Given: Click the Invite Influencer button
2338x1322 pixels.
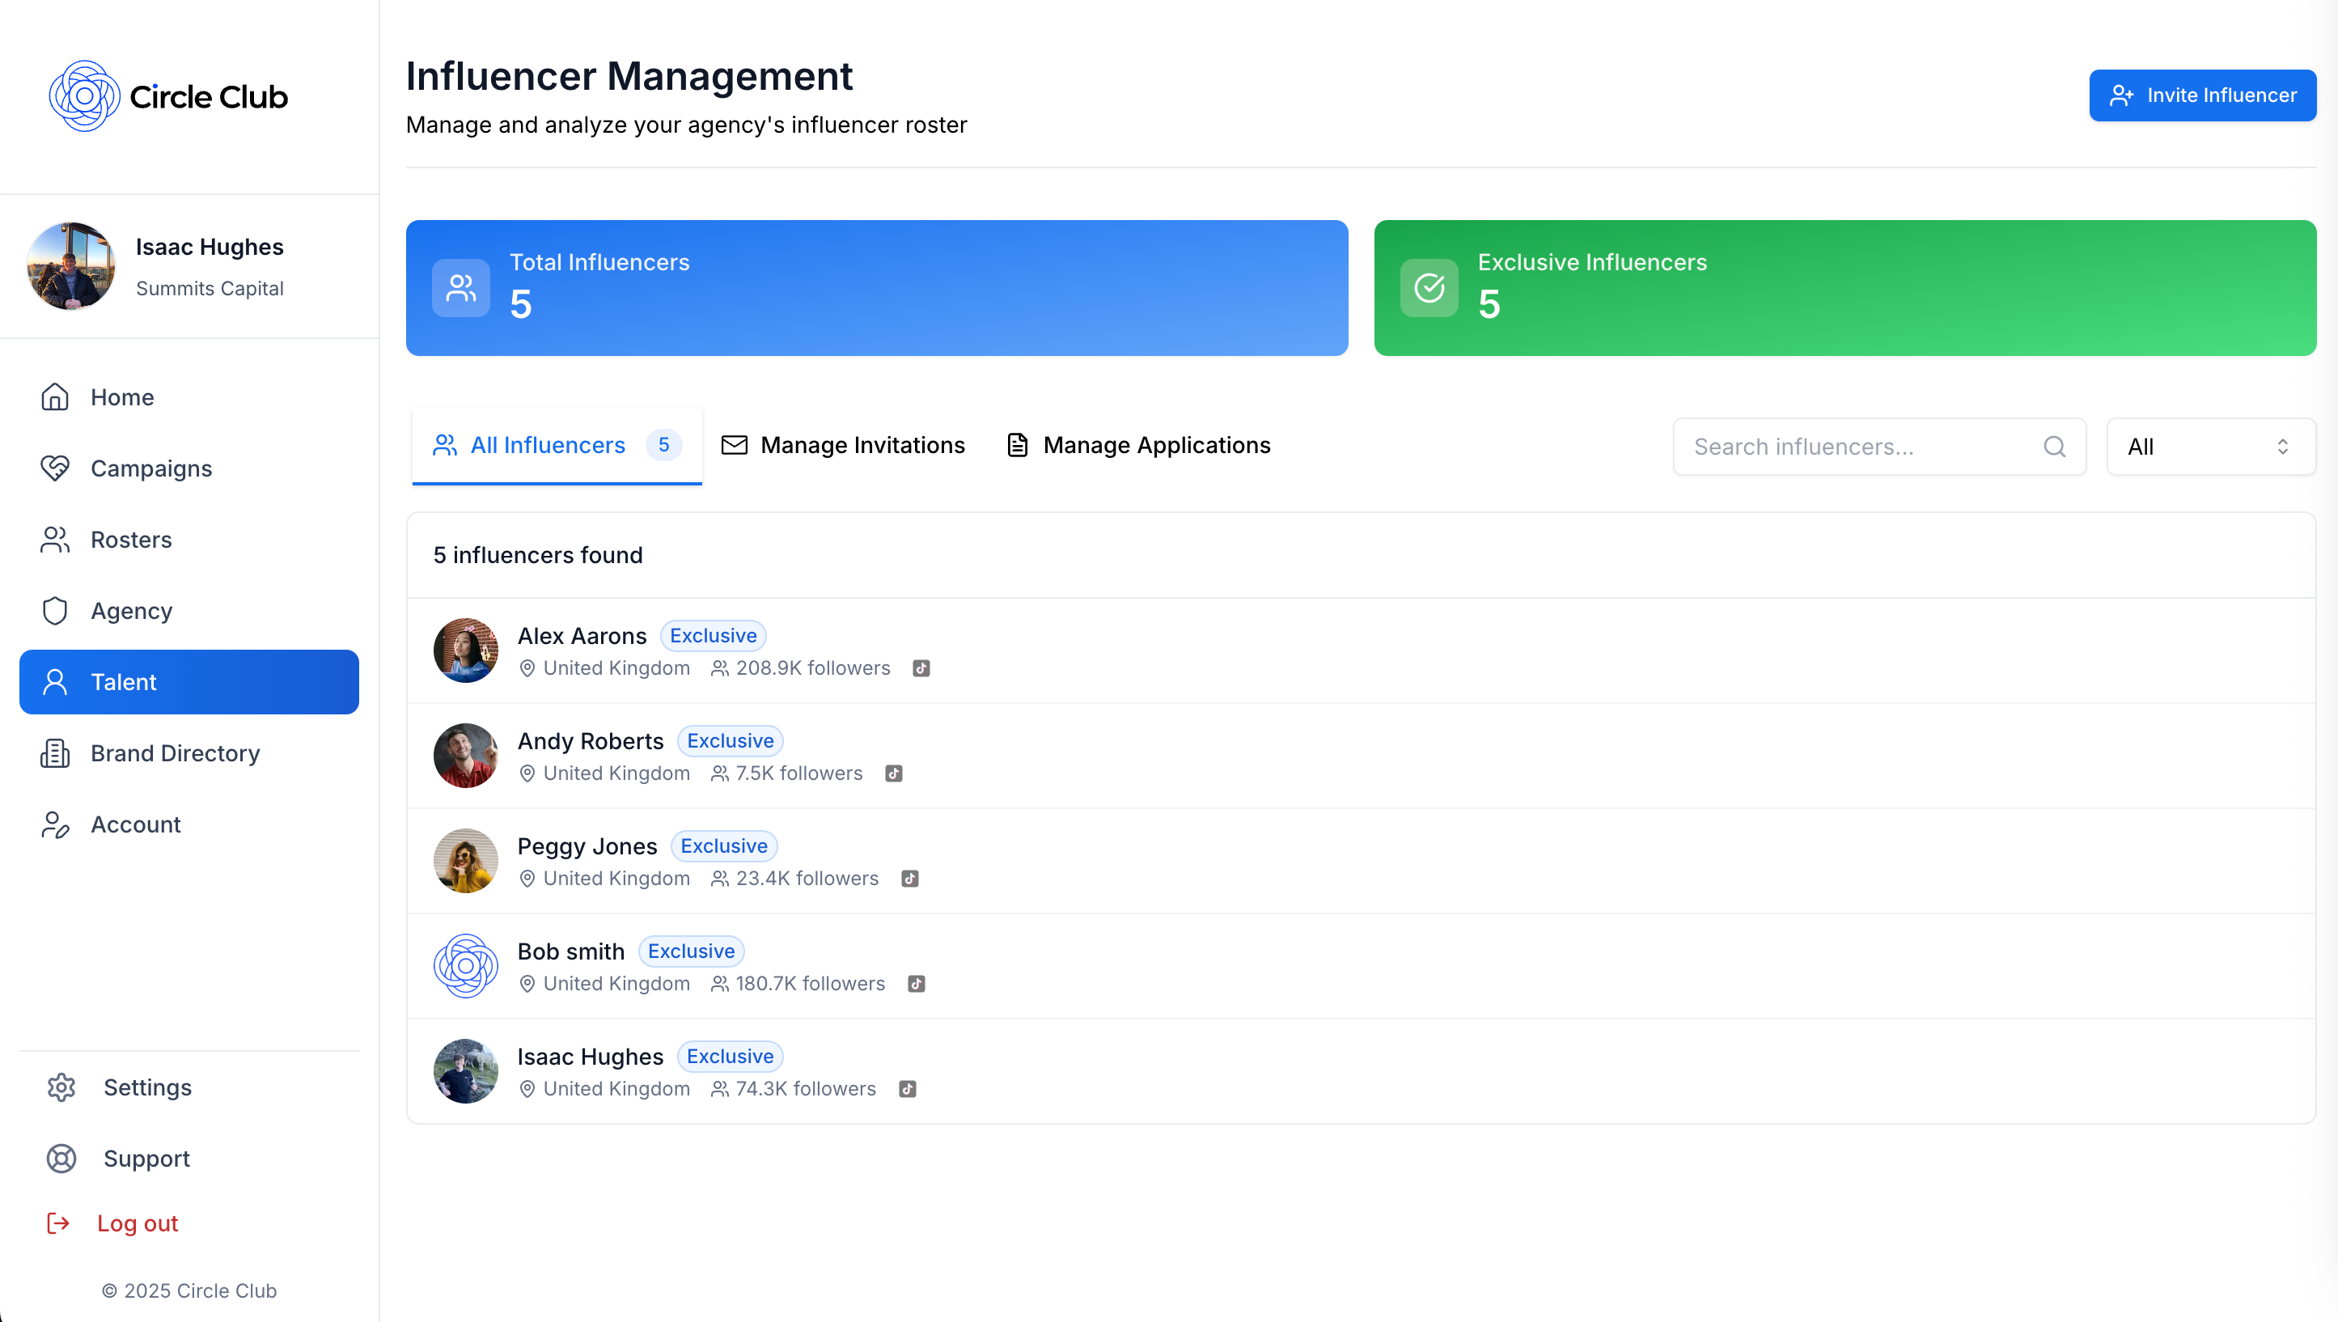Looking at the screenshot, I should (2202, 95).
